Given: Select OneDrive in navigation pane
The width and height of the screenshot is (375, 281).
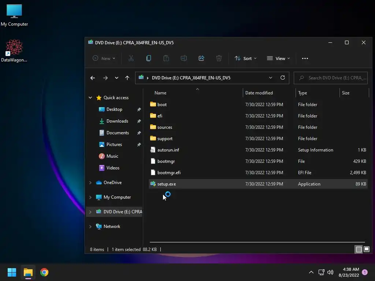Looking at the screenshot, I should click(112, 183).
